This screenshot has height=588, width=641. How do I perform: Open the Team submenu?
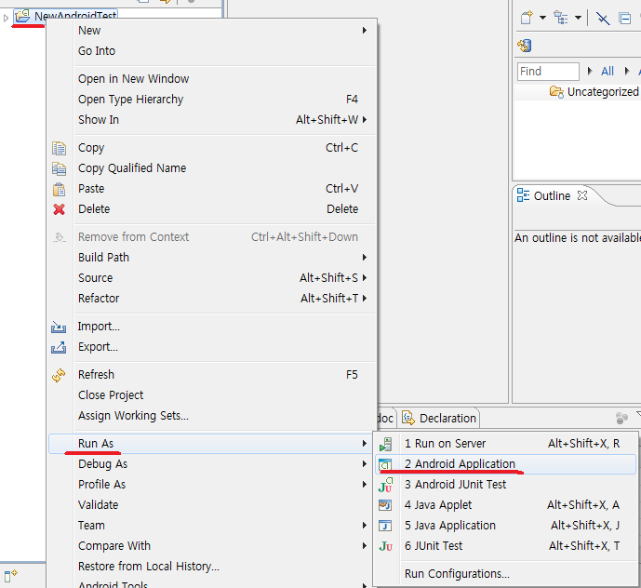[x=212, y=525]
